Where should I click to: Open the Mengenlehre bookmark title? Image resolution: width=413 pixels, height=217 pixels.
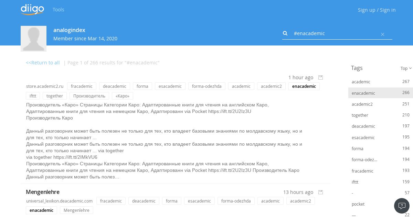point(43,192)
